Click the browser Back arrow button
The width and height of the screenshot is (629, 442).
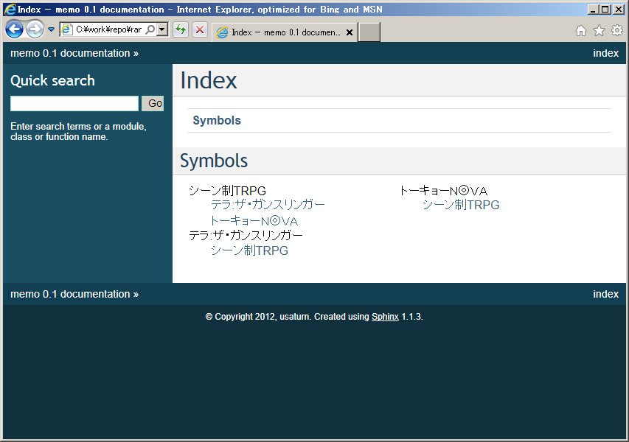pyautogui.click(x=14, y=29)
